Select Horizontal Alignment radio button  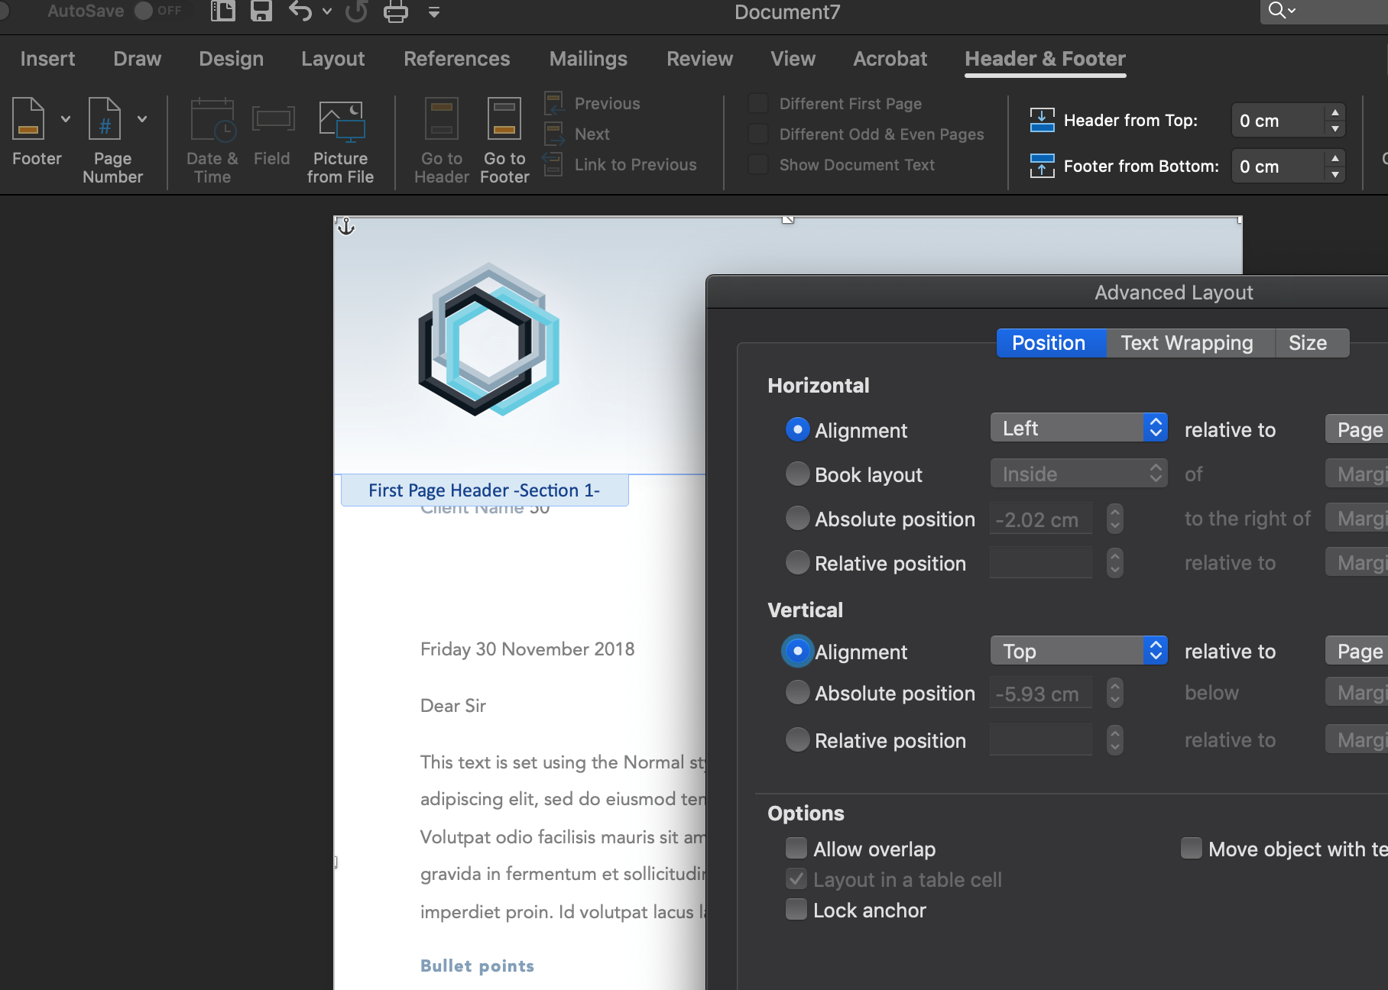coord(797,429)
